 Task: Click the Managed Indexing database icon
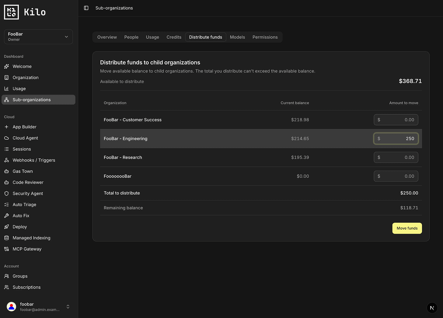(x=6, y=238)
